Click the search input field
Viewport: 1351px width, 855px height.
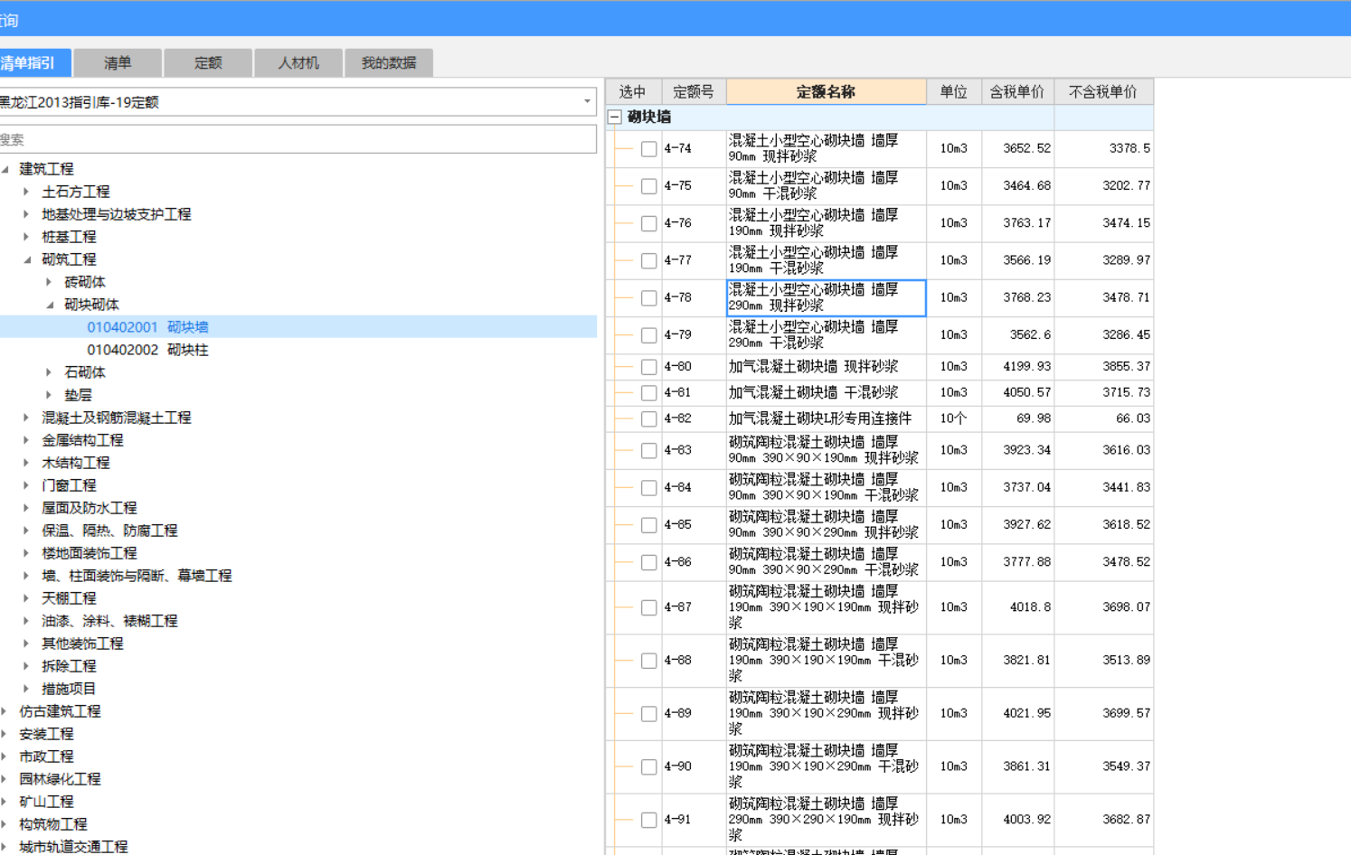[298, 139]
